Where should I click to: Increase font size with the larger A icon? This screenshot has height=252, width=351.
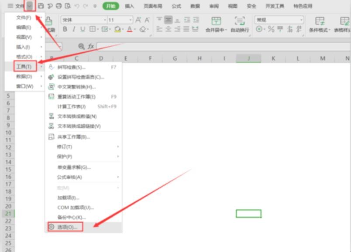[x=138, y=20]
